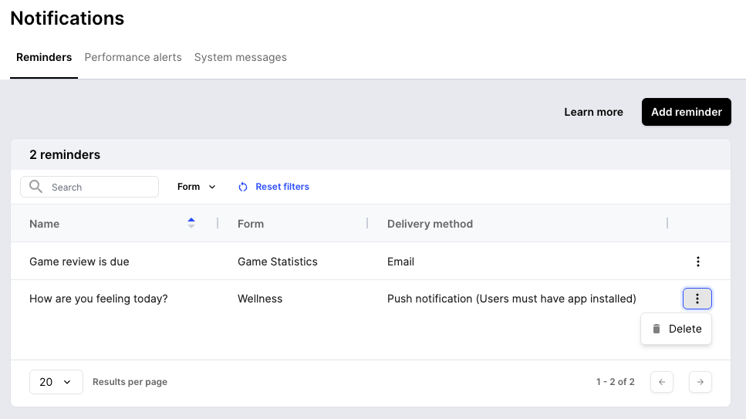Click the Reset filters circular arrow icon

click(x=243, y=187)
